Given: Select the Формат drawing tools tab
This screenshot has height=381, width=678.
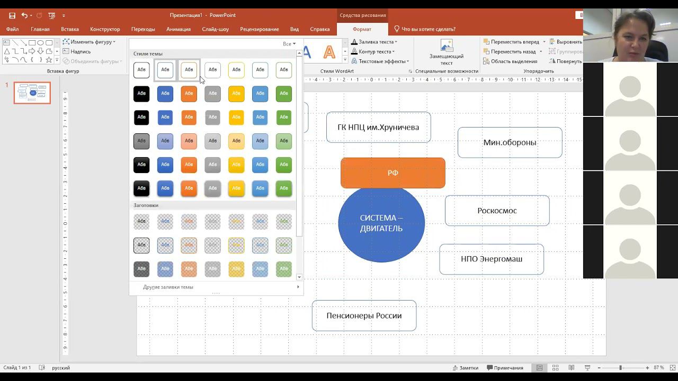Looking at the screenshot, I should (362, 29).
